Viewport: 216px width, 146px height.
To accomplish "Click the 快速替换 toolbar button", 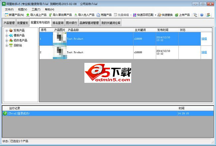I will pyautogui.click(x=165, y=15).
